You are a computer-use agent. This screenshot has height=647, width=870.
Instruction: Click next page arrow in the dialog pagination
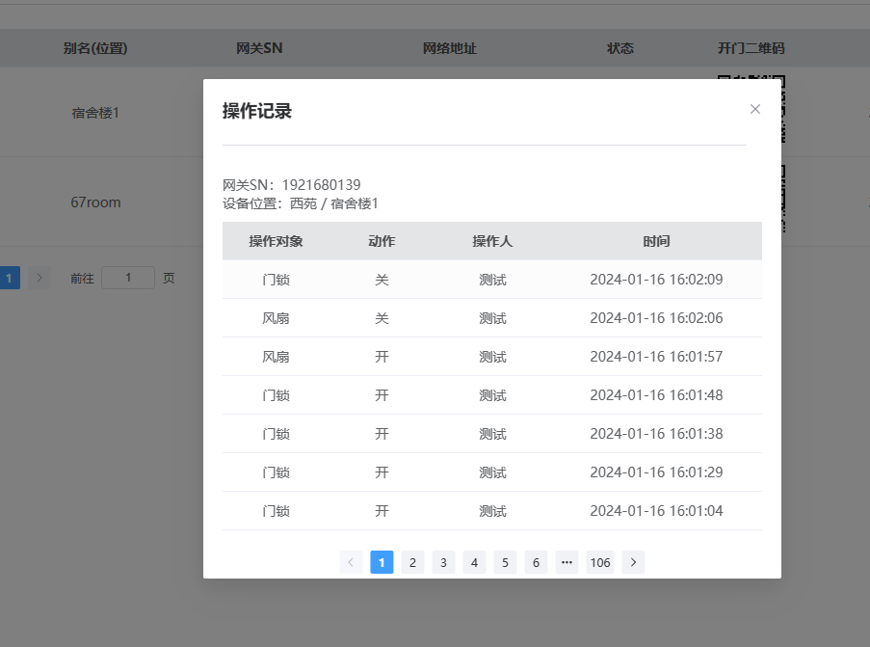coord(633,562)
